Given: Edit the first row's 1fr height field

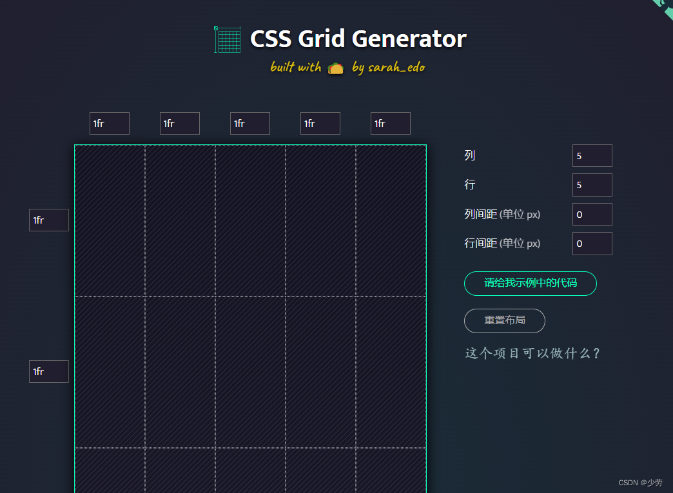Looking at the screenshot, I should pyautogui.click(x=49, y=220).
